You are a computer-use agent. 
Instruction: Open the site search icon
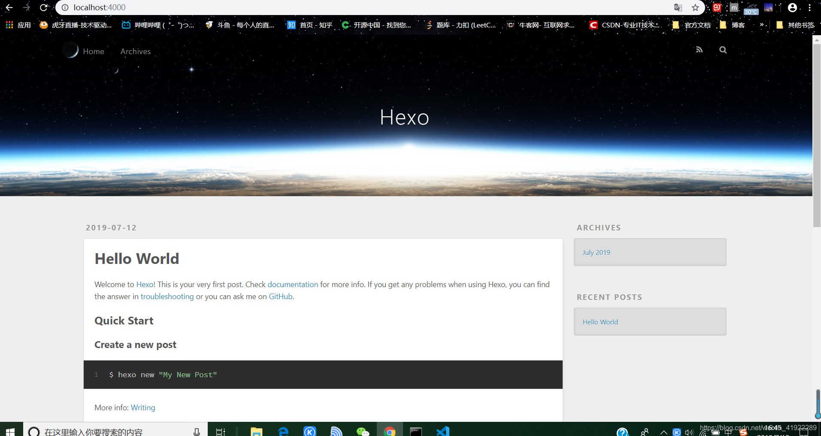723,50
